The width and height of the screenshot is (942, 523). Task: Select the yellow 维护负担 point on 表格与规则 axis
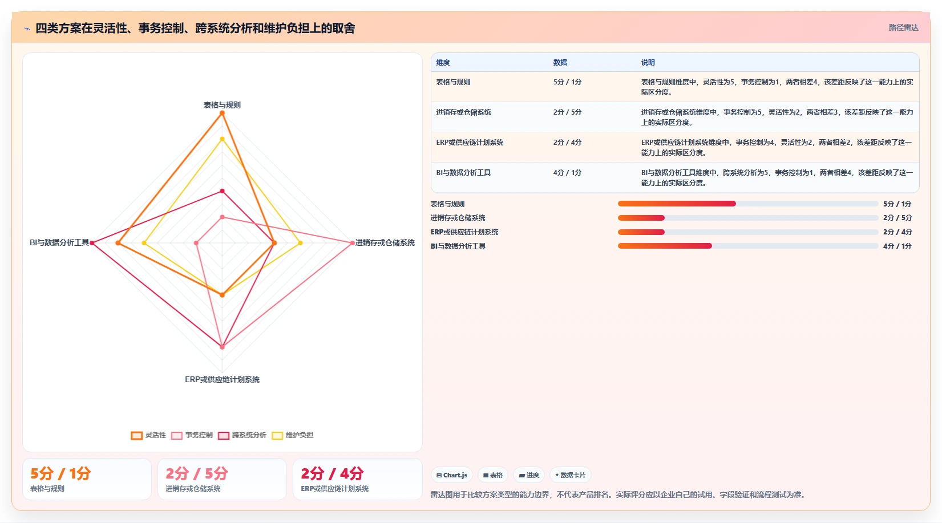(222, 139)
